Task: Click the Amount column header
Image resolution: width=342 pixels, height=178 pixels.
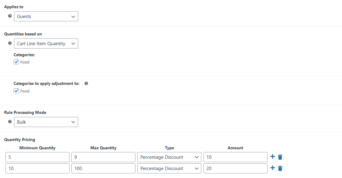Action: (235, 148)
